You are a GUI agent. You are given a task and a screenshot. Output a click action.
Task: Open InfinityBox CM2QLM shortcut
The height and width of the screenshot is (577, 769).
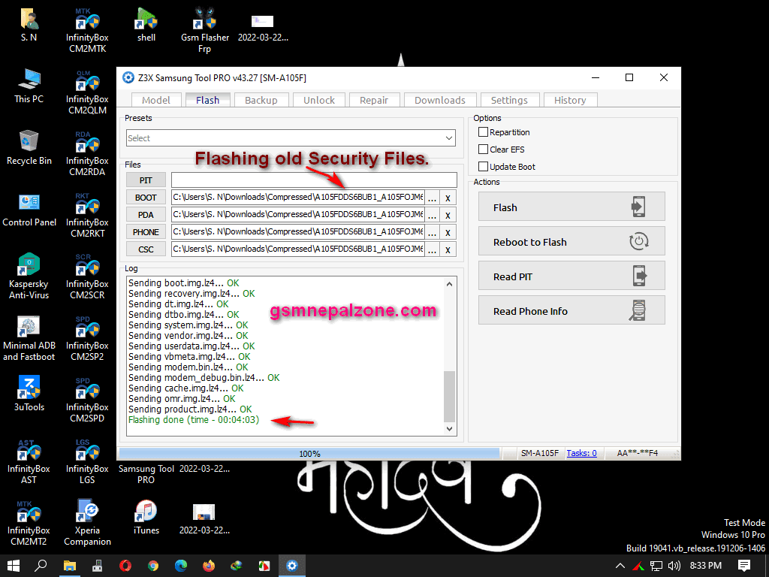pyautogui.click(x=87, y=92)
